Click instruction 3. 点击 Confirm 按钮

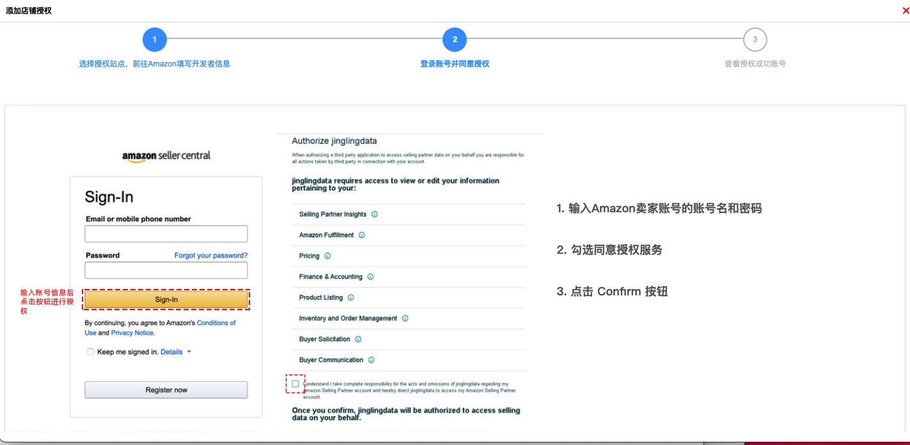click(x=612, y=292)
